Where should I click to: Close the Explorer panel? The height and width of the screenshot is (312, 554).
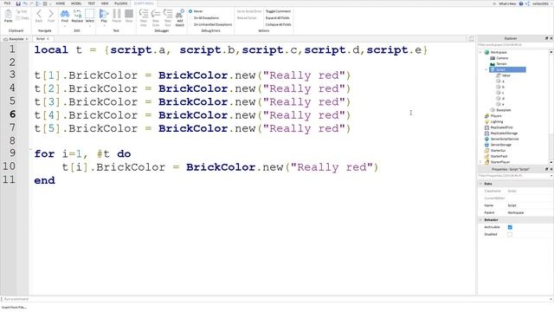tap(551, 38)
